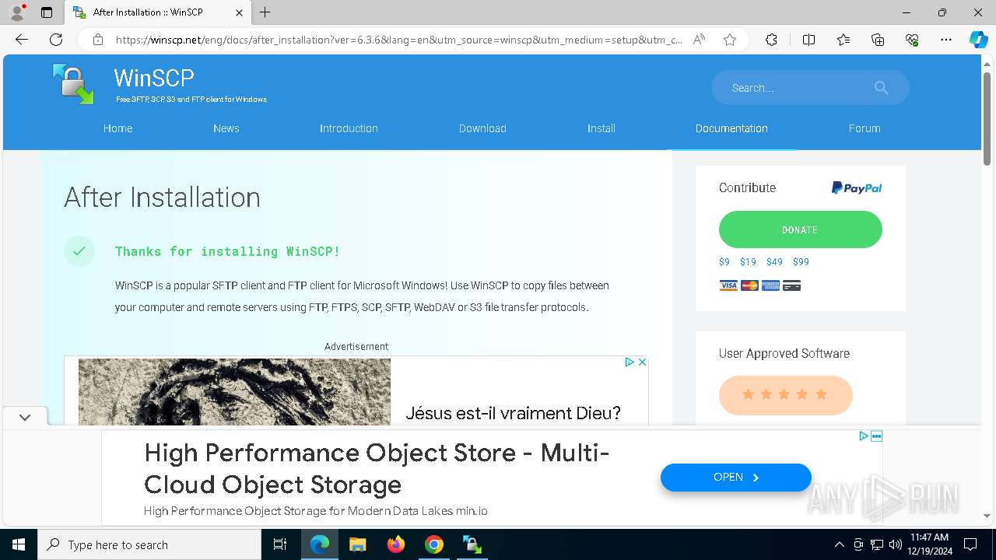
Task: Choose the $99 donation link
Action: [801, 262]
